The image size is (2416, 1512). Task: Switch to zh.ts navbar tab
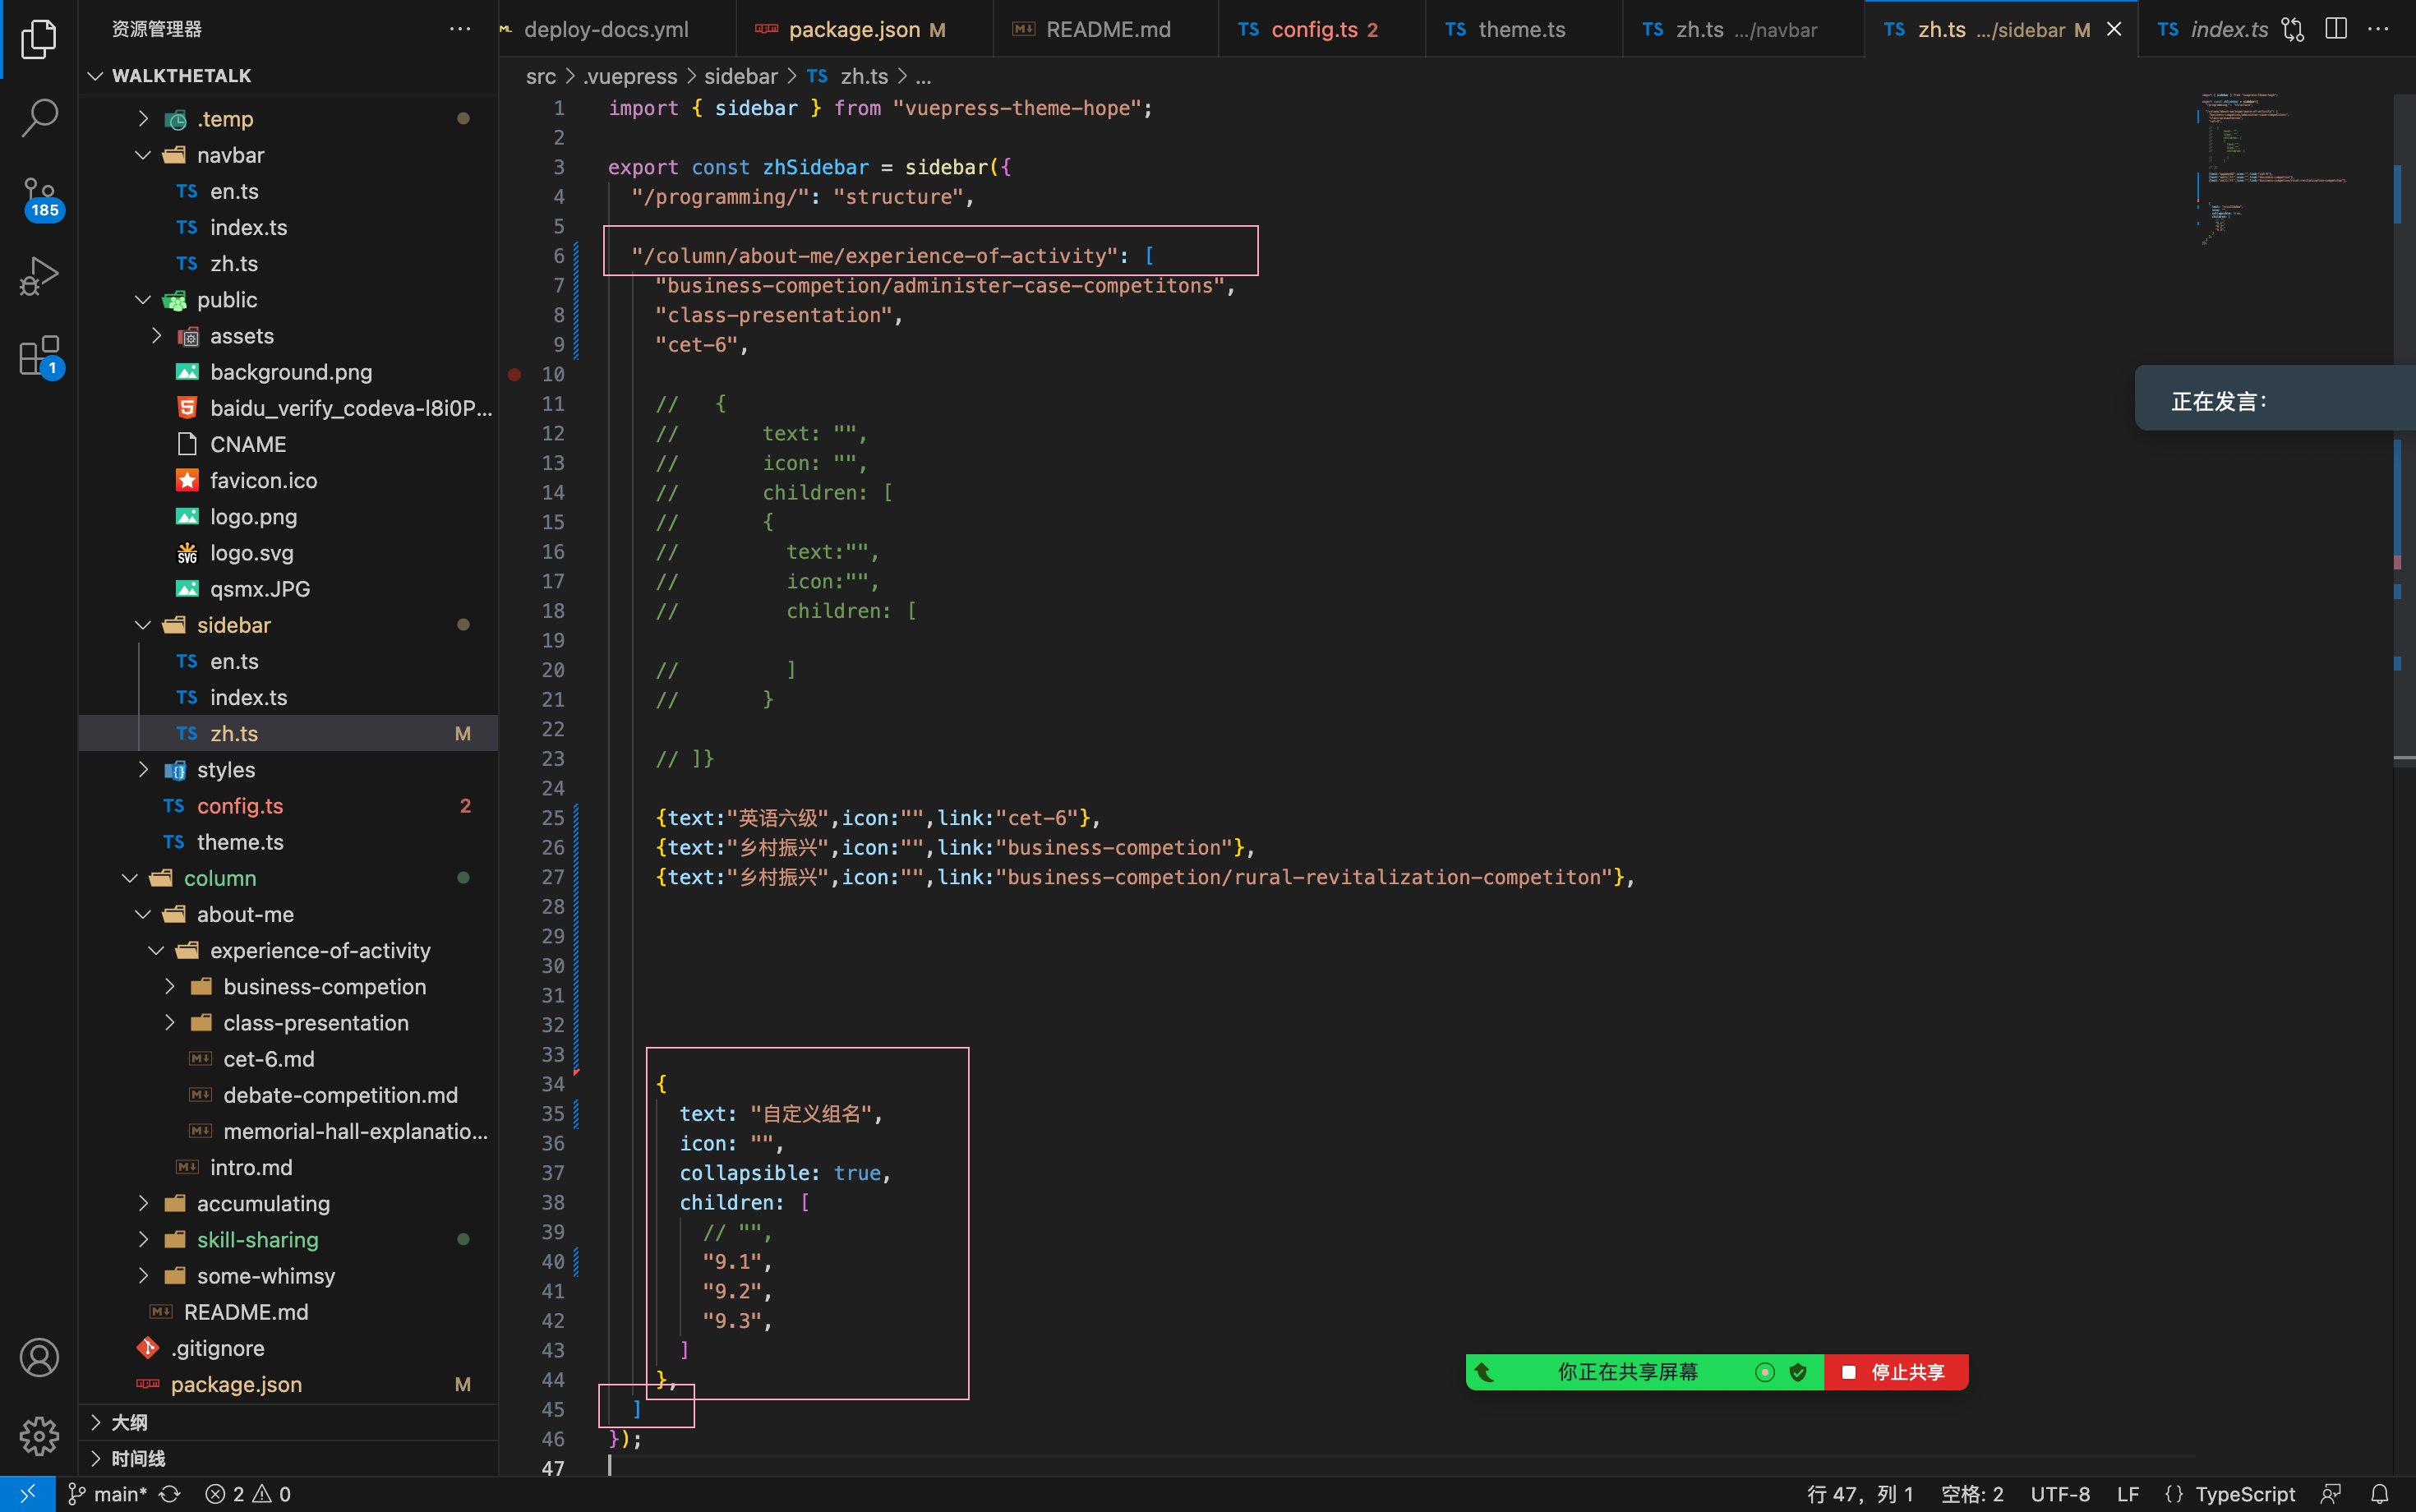1743,29
